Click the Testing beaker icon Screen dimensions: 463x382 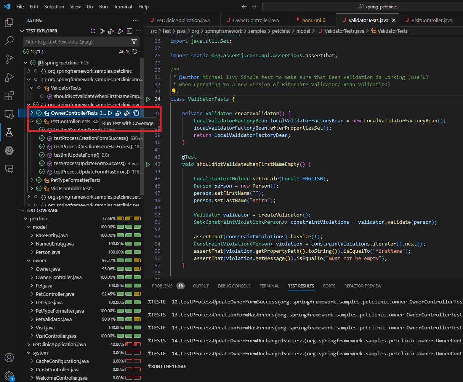tap(9, 132)
